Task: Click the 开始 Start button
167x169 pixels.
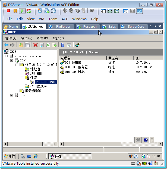Action: [x=10, y=156]
